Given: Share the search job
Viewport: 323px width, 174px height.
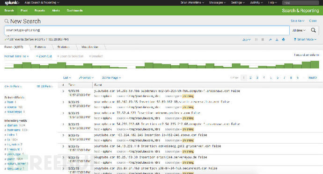Looking at the screenshot, I should tap(270, 39).
